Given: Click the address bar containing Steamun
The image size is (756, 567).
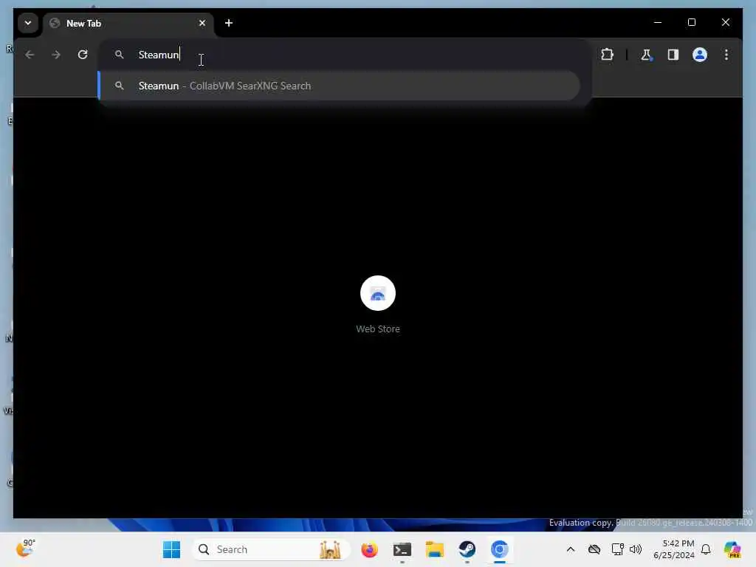Looking at the screenshot, I should tap(344, 55).
